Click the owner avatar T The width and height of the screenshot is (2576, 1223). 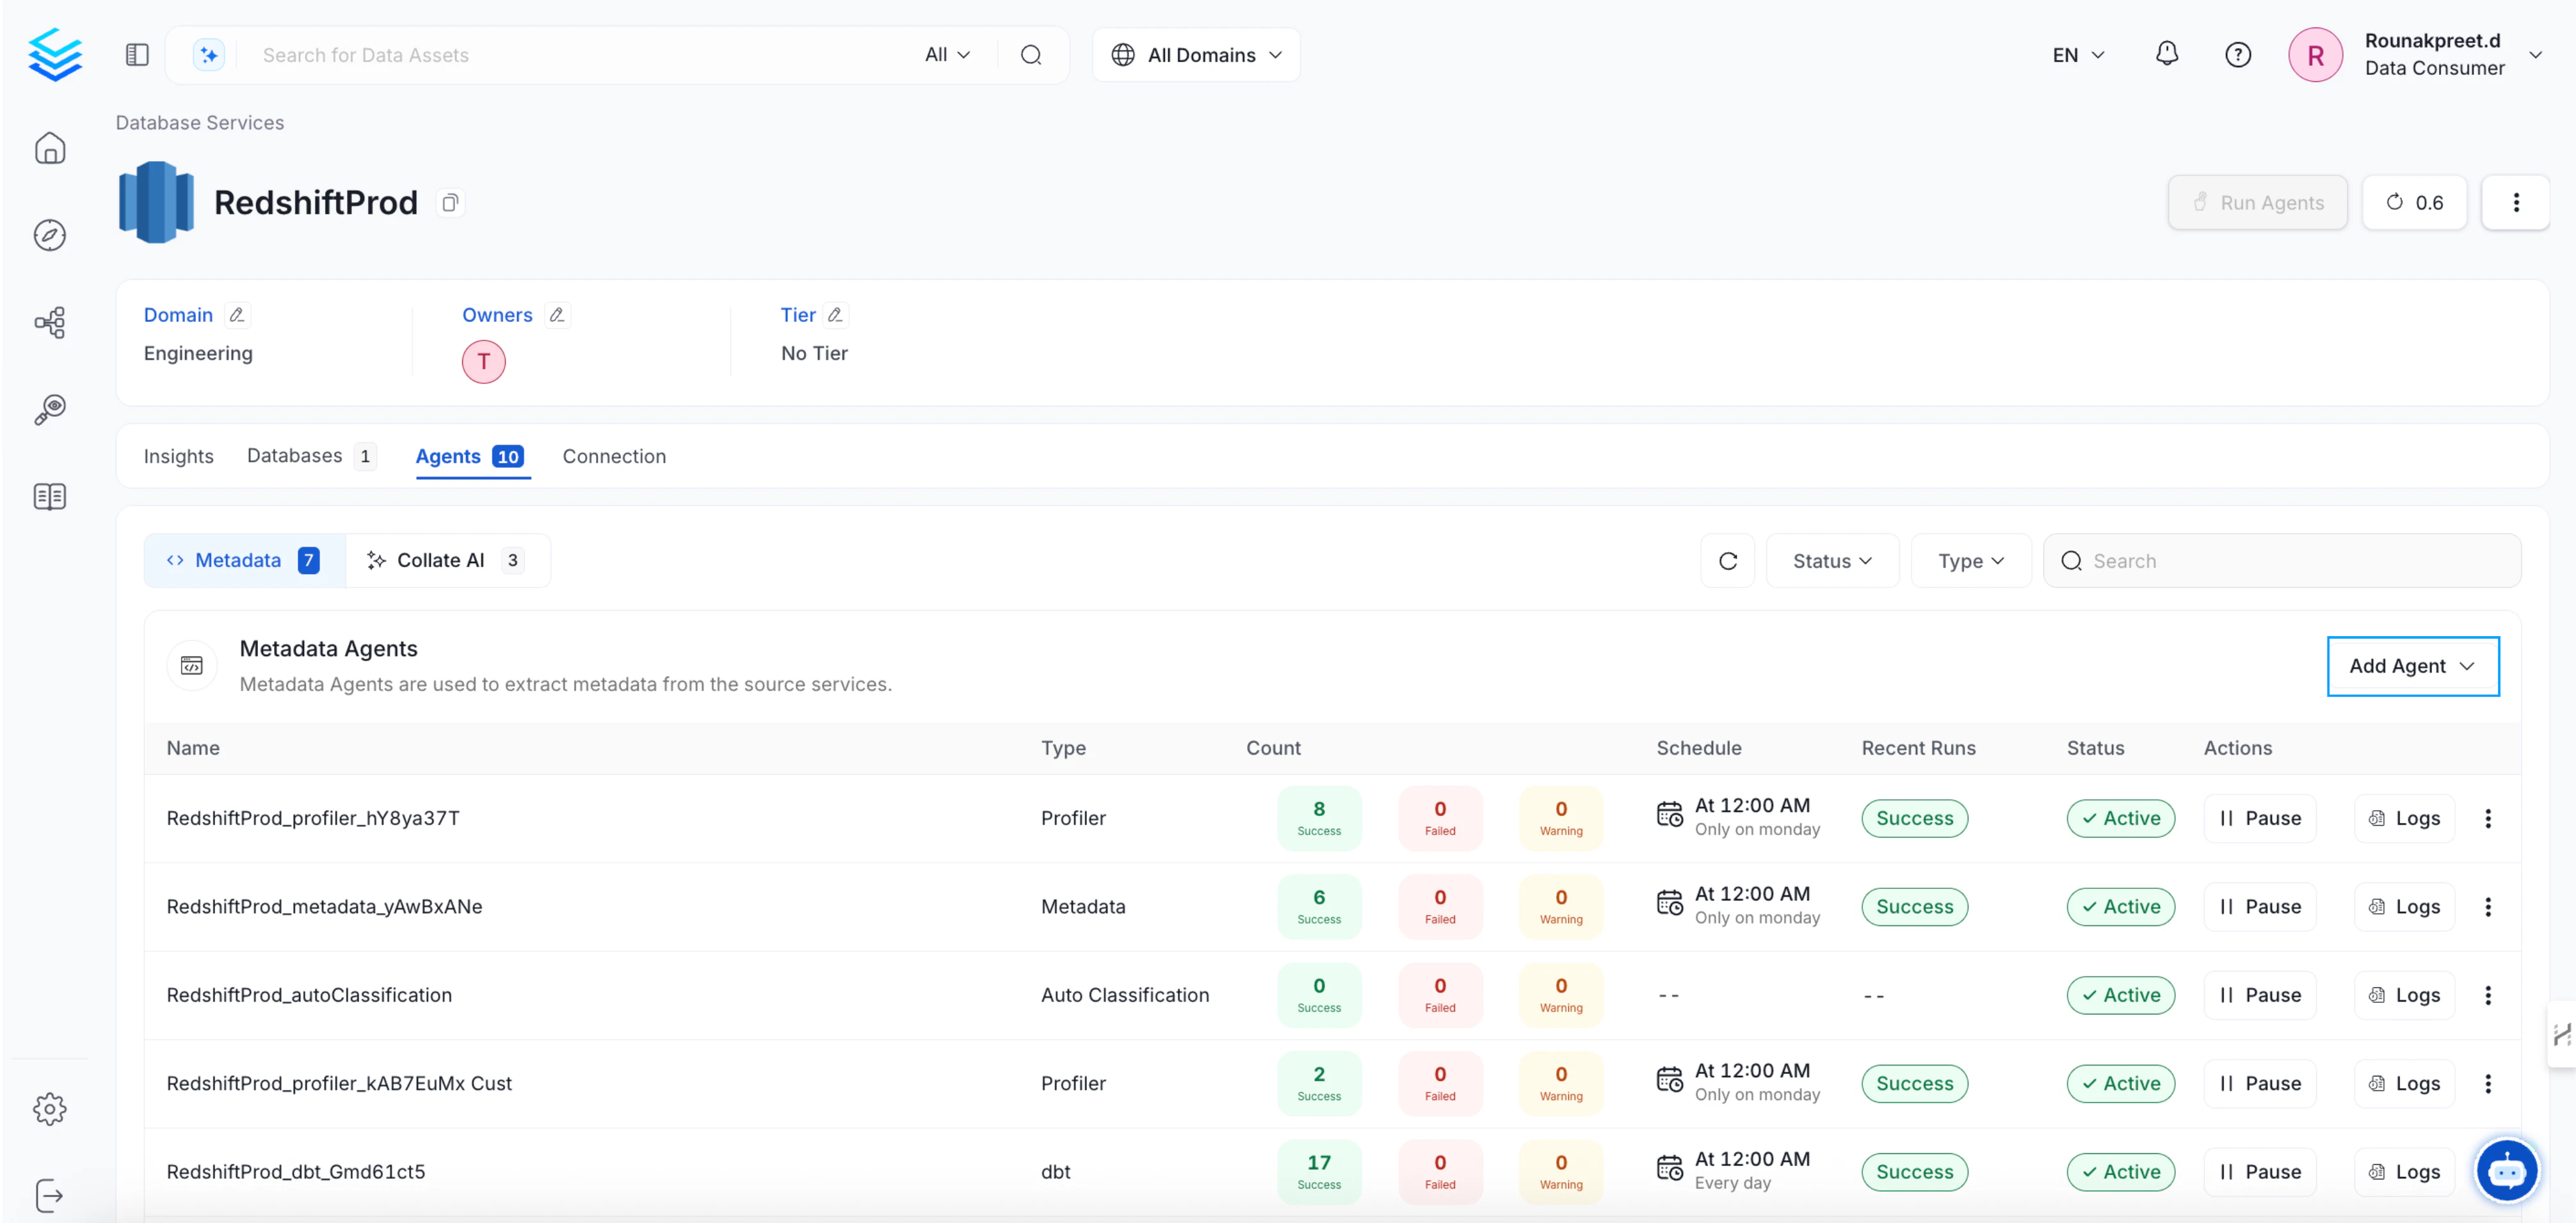(483, 361)
